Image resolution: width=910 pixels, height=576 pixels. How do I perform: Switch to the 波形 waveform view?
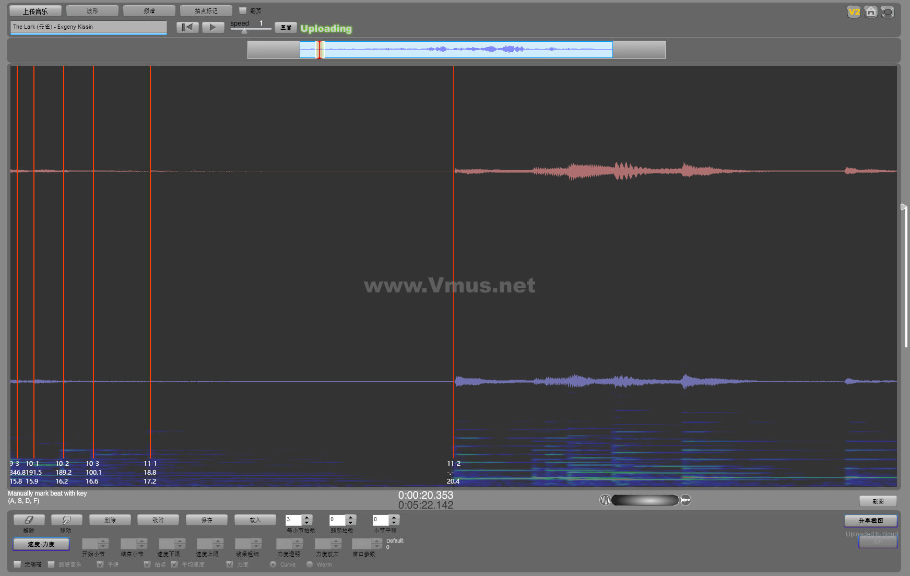coord(92,11)
